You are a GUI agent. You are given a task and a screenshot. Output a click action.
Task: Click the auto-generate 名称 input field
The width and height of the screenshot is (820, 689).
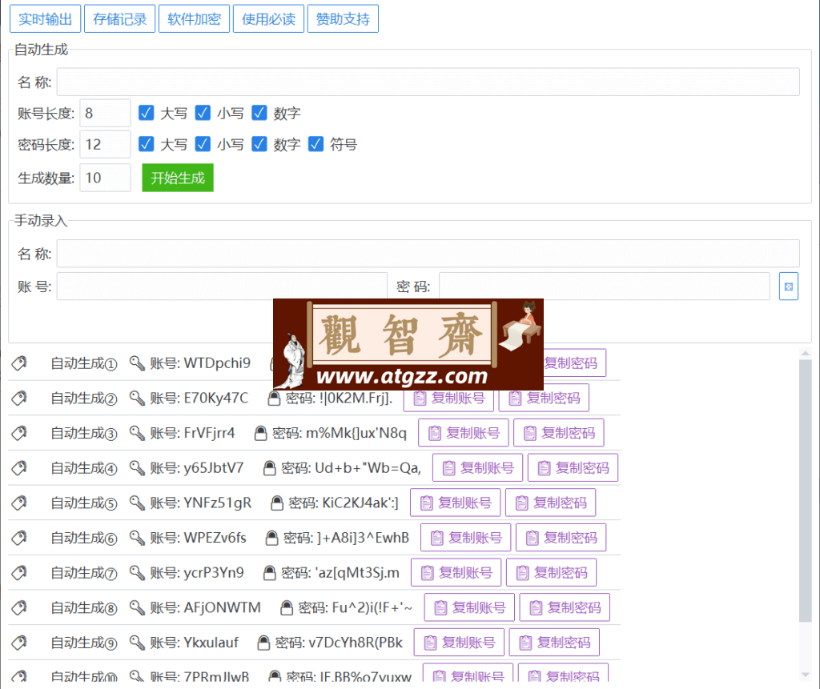(x=428, y=82)
